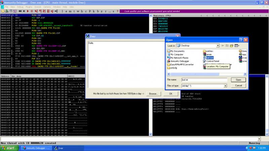This screenshot has height=151, width=269.
Task: Select the onlydg folder
Action: click(172, 68)
